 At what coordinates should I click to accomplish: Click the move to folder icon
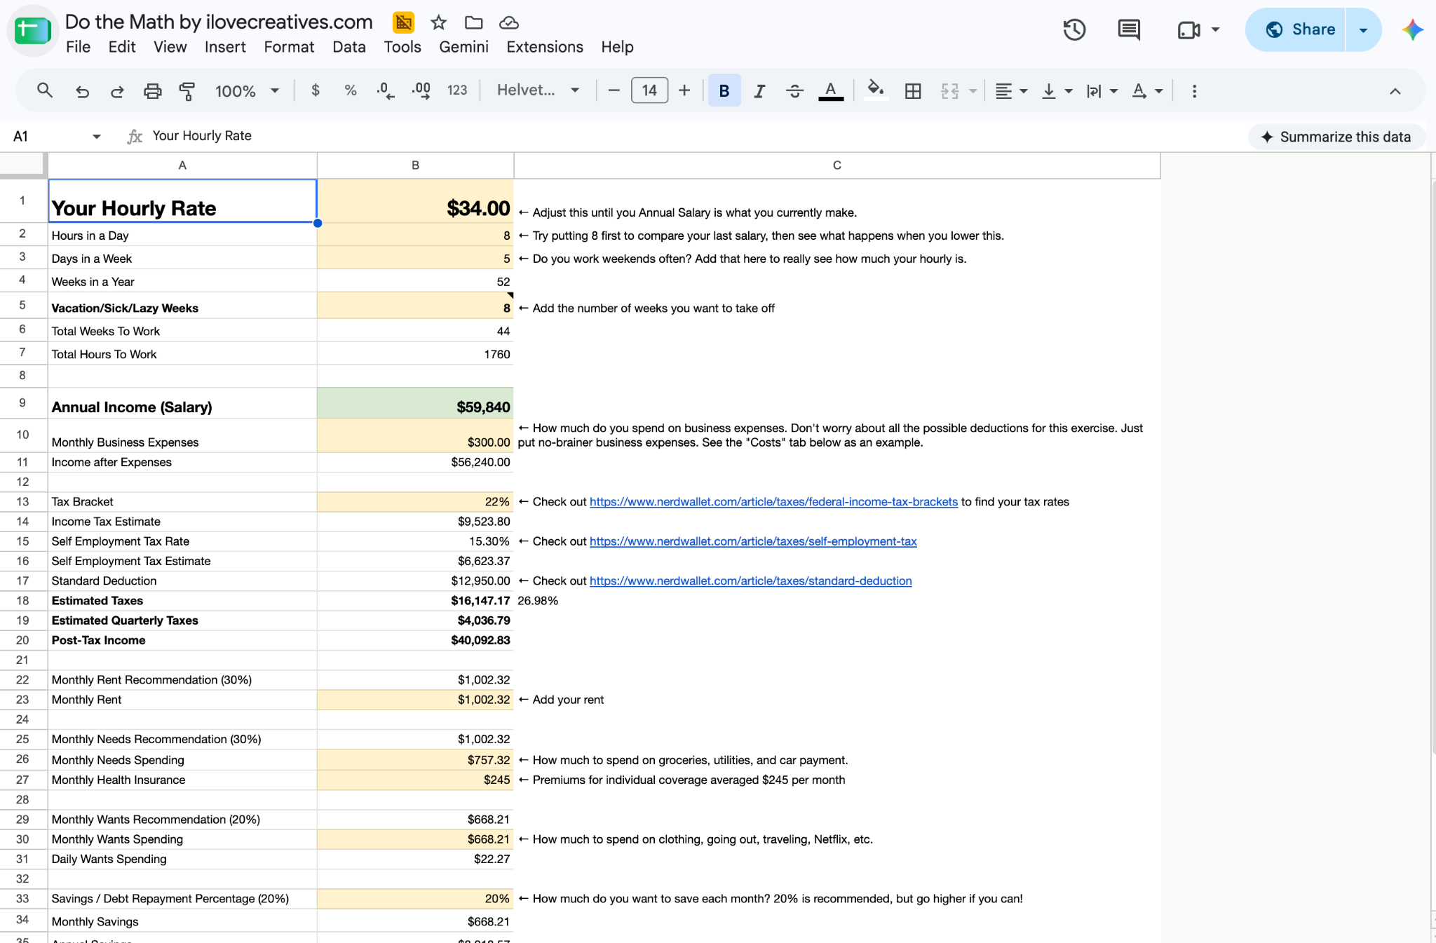pyautogui.click(x=474, y=22)
